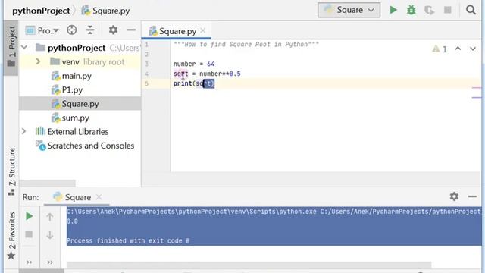Viewport: 485px width, 273px height.
Task: Click the warning indicator in the editor
Action: coord(440,49)
